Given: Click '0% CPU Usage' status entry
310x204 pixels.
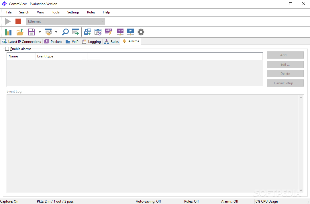Looking at the screenshot, I should (266, 201).
